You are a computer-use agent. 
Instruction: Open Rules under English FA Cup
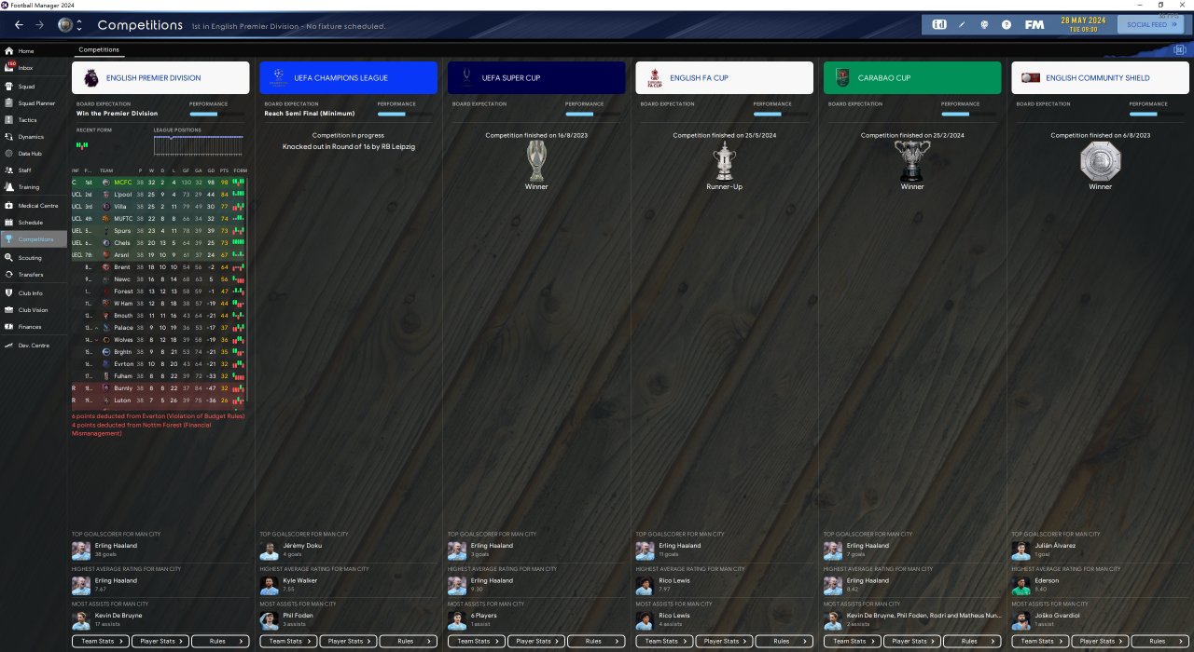point(784,641)
